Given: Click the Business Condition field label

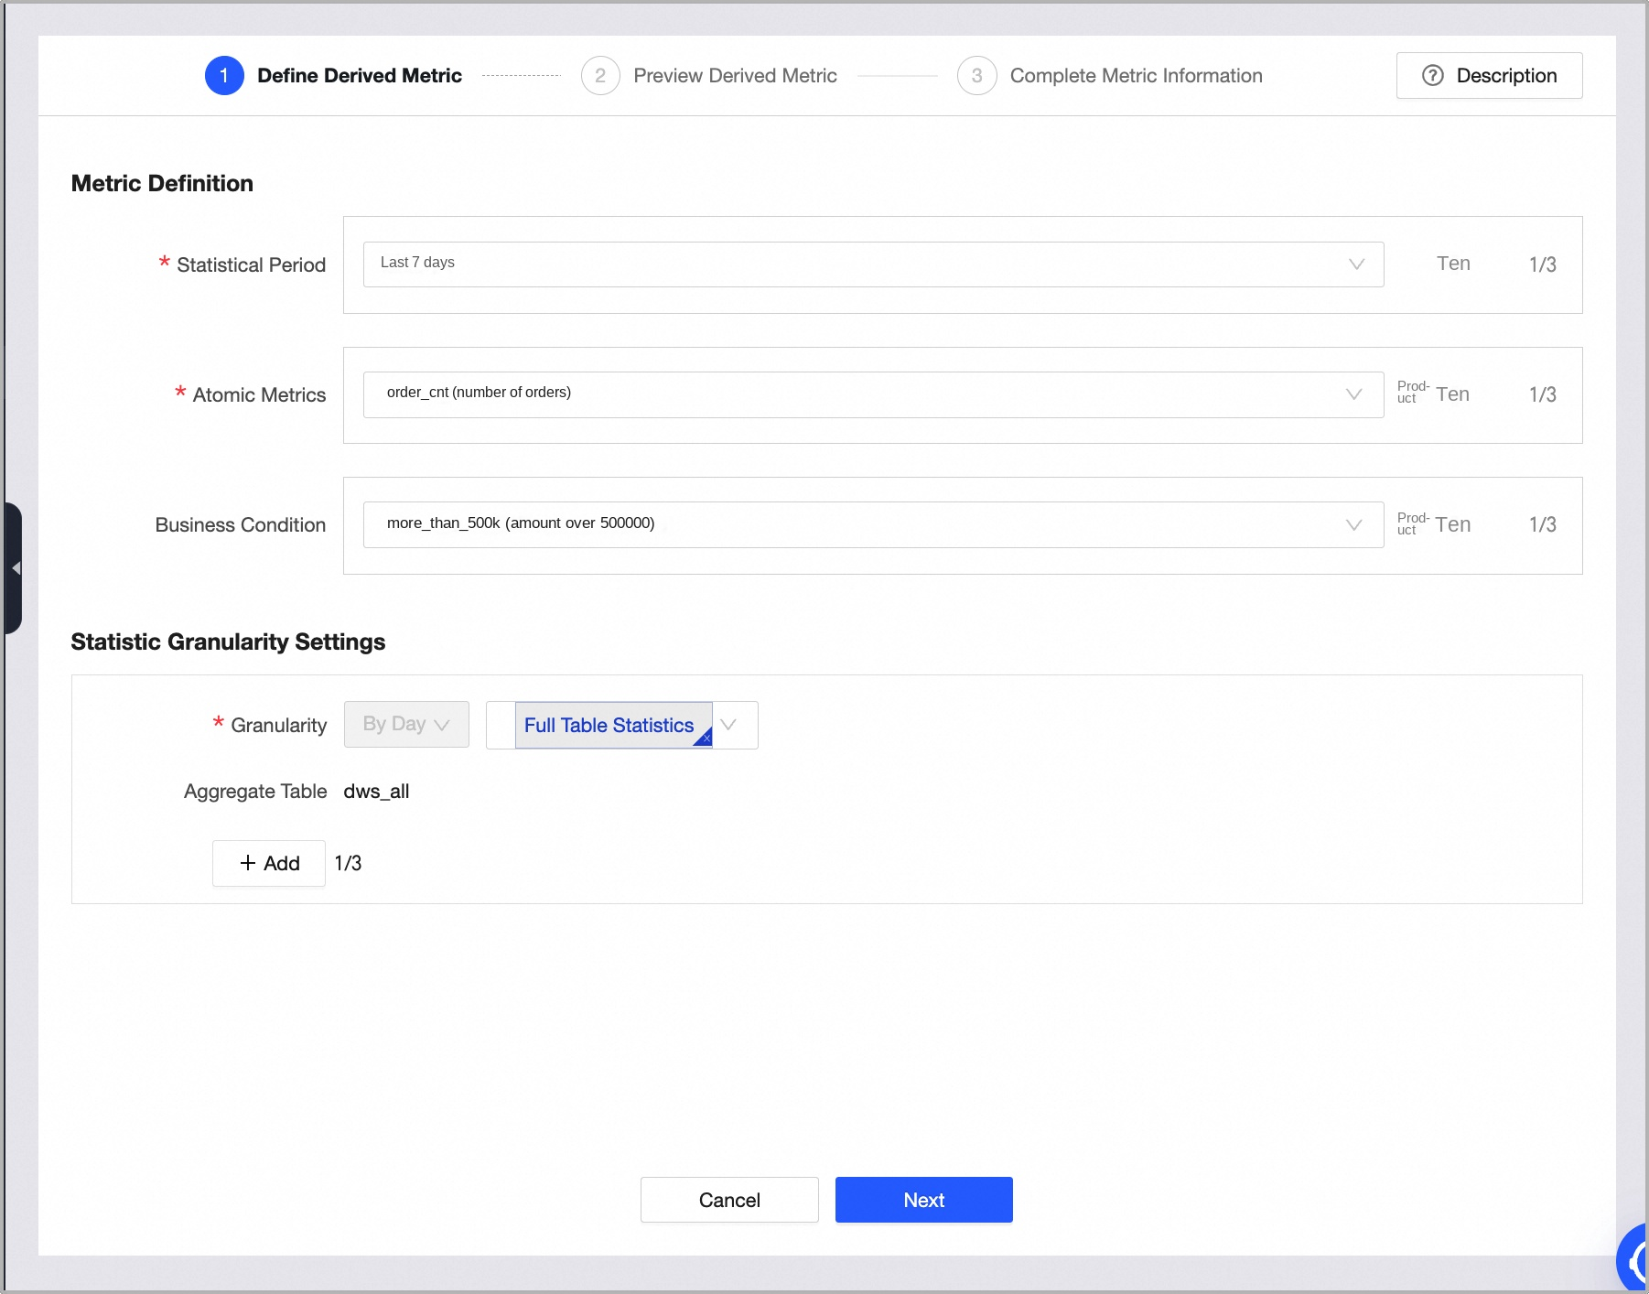Looking at the screenshot, I should [x=240, y=524].
